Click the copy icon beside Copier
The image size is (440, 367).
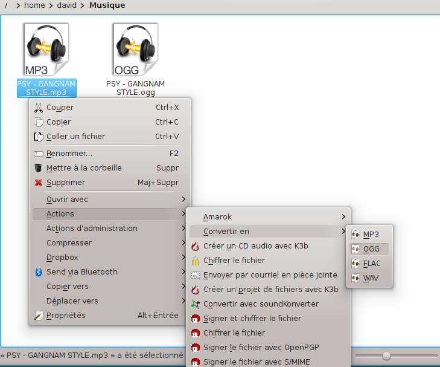coord(39,122)
